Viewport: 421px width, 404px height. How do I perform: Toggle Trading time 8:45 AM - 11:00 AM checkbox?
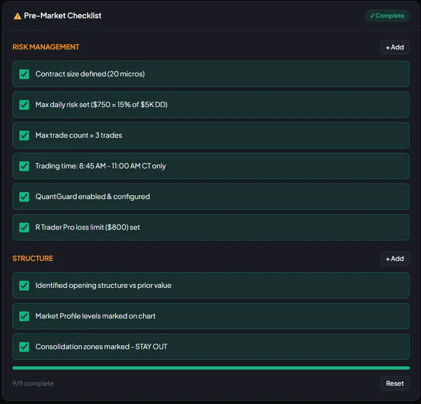click(24, 166)
